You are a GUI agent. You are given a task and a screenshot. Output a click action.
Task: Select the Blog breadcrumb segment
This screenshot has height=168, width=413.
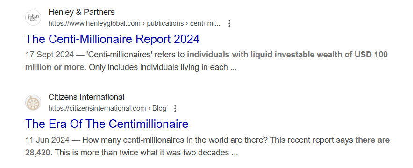159,108
